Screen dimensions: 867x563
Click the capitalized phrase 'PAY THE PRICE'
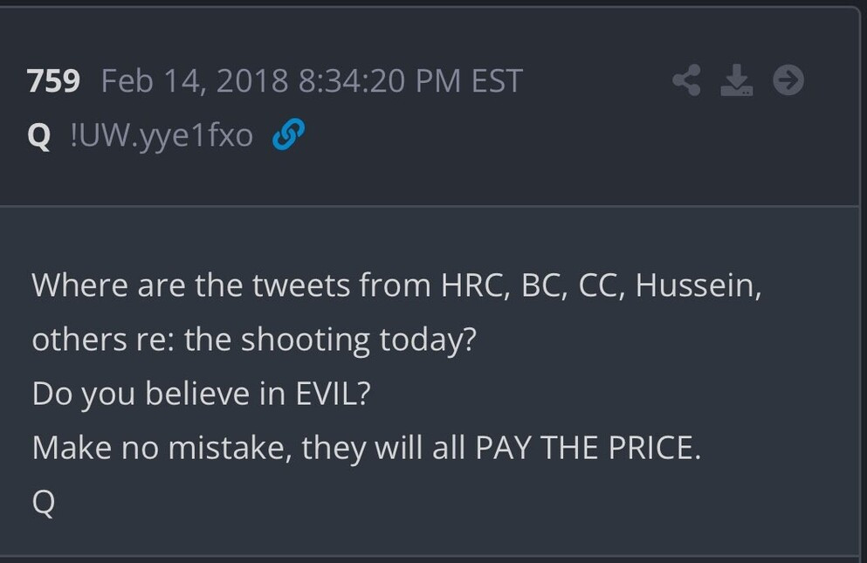pos(587,448)
